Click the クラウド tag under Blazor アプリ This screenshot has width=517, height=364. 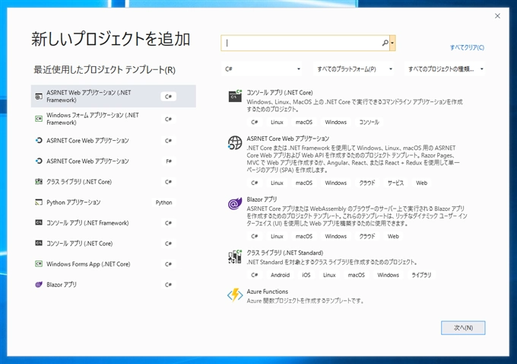pos(367,237)
